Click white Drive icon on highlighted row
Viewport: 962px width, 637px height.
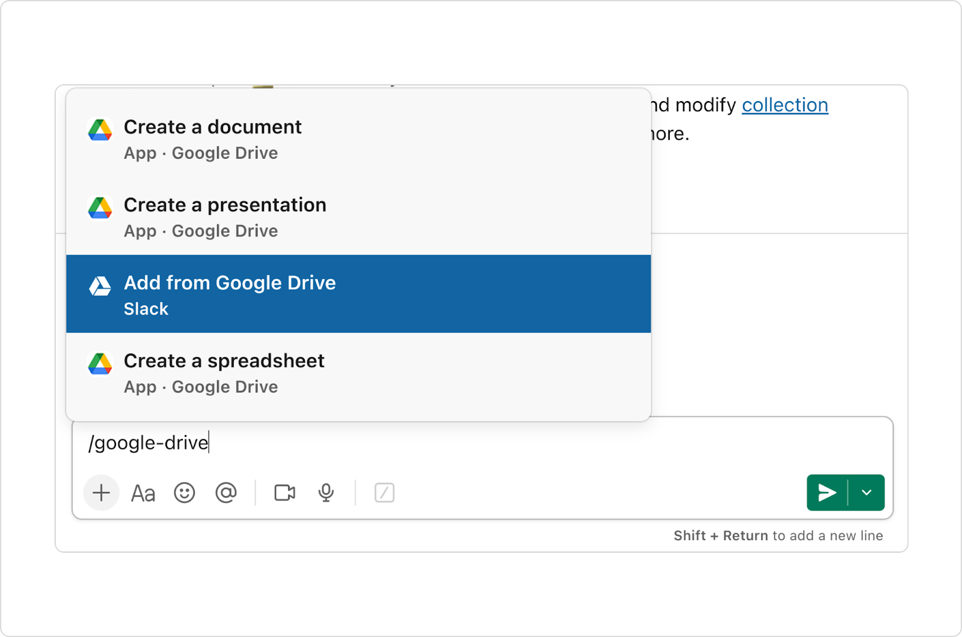coord(100,286)
